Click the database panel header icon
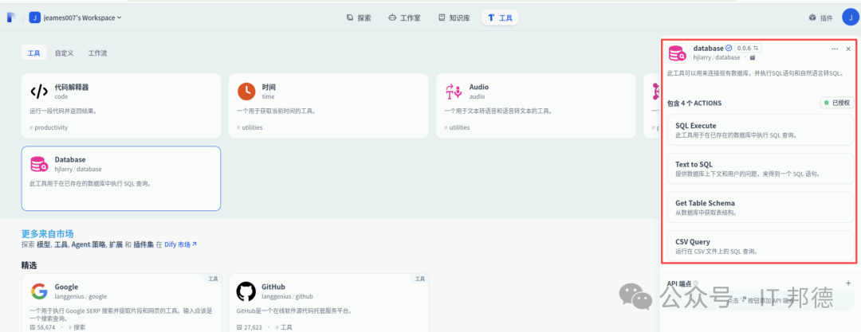This screenshot has height=332, width=861. point(678,53)
